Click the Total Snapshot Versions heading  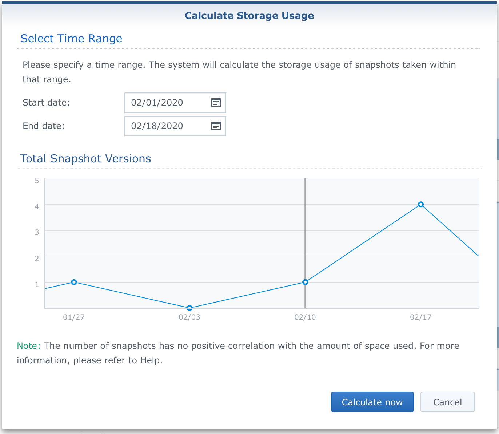tap(86, 159)
